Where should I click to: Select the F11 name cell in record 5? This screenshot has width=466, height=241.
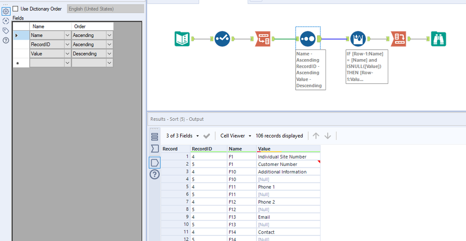click(242, 187)
